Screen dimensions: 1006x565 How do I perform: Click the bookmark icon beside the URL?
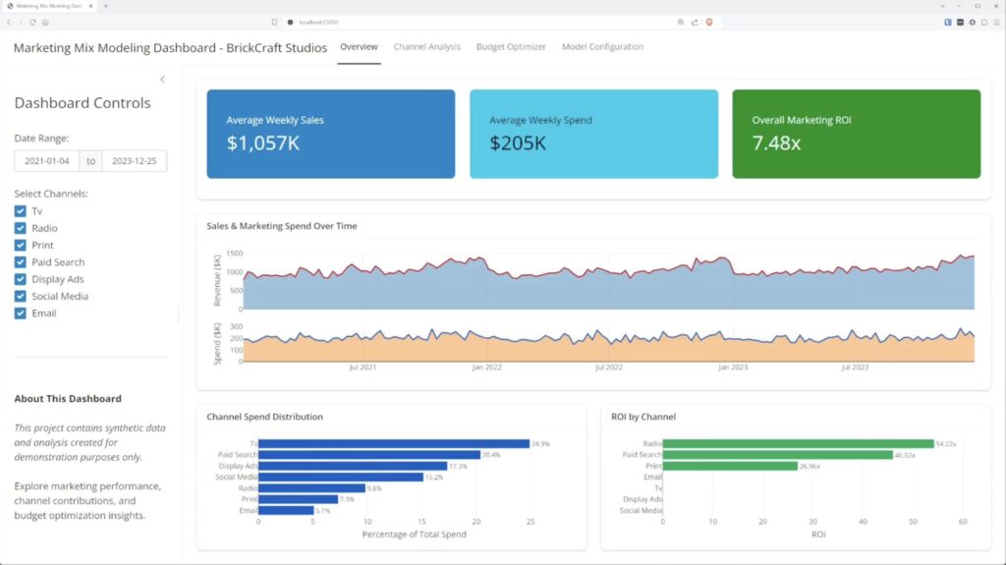(274, 22)
